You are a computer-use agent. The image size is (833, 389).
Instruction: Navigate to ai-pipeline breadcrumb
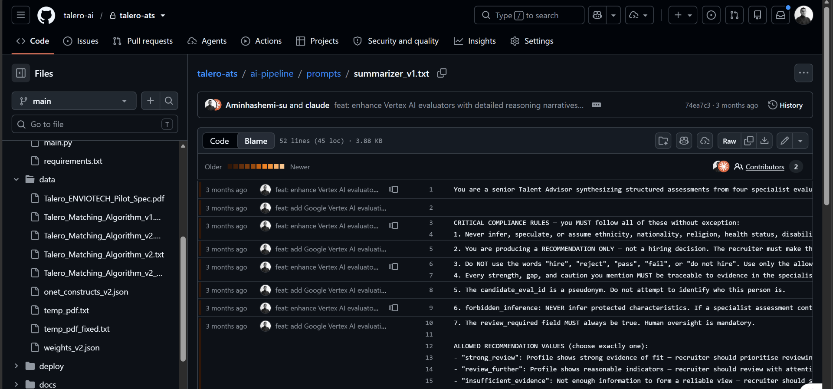[272, 73]
